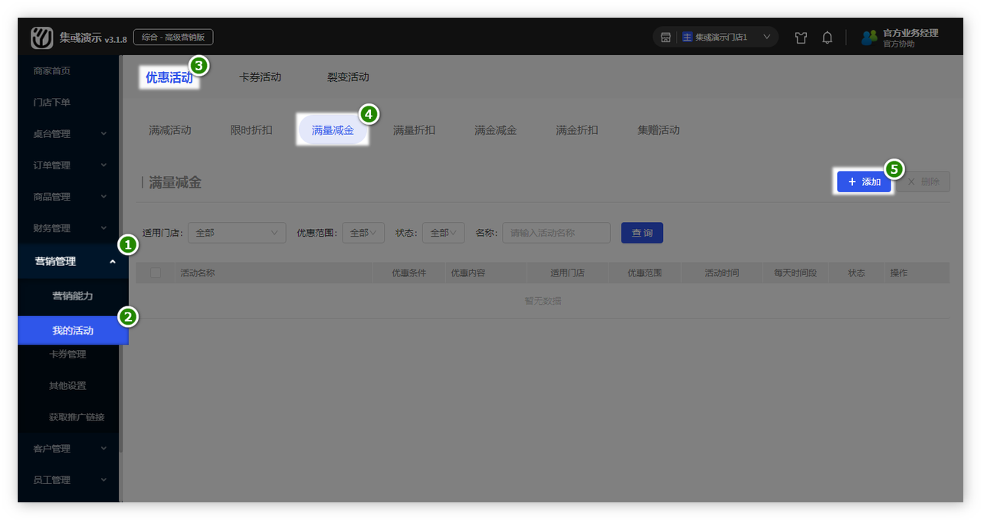The width and height of the screenshot is (981, 520).
Task: Expand 客户管理 menu
Action: coord(68,448)
